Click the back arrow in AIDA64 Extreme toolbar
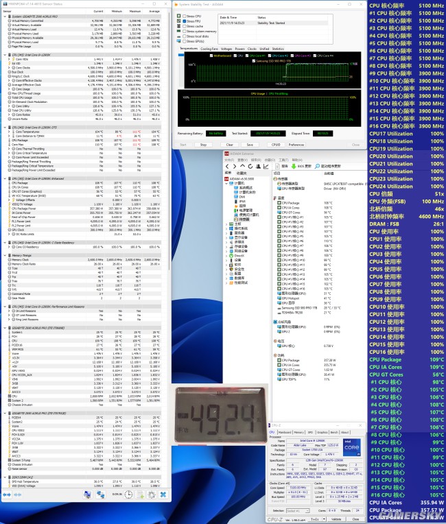The height and width of the screenshot is (524, 446). coord(227,166)
